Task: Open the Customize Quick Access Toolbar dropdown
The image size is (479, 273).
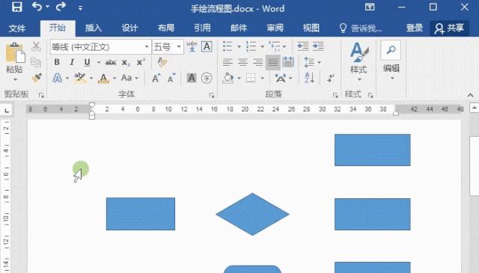Action: click(80, 8)
